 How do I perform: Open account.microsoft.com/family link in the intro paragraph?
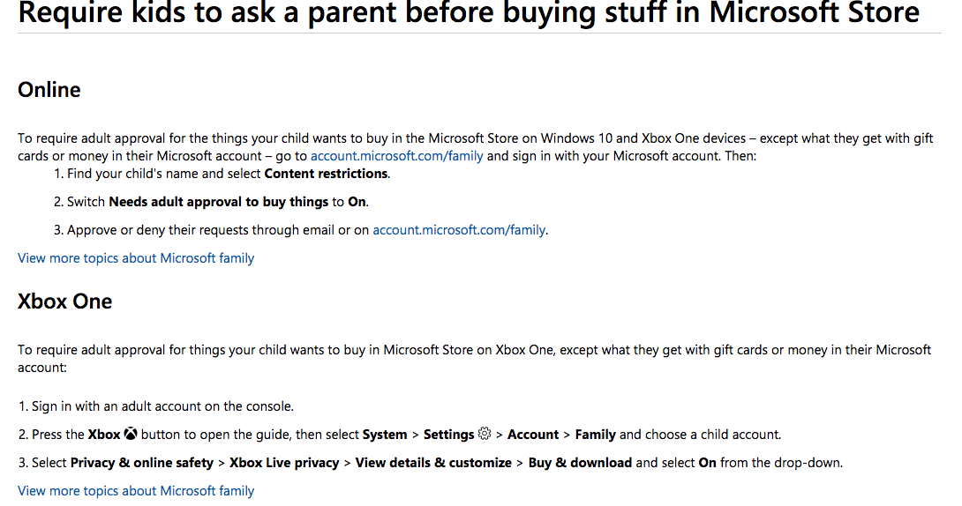point(396,156)
